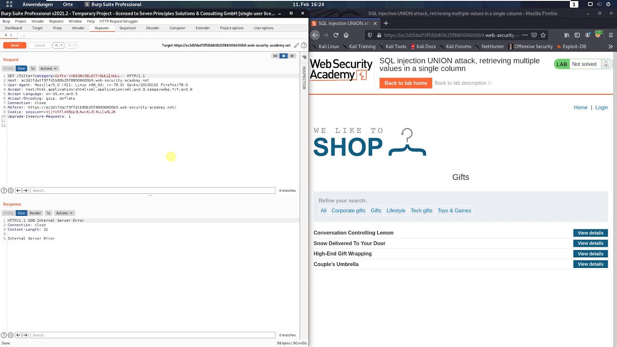Open request search help icon
Image resolution: width=617 pixels, height=347 pixels.
tap(4, 190)
